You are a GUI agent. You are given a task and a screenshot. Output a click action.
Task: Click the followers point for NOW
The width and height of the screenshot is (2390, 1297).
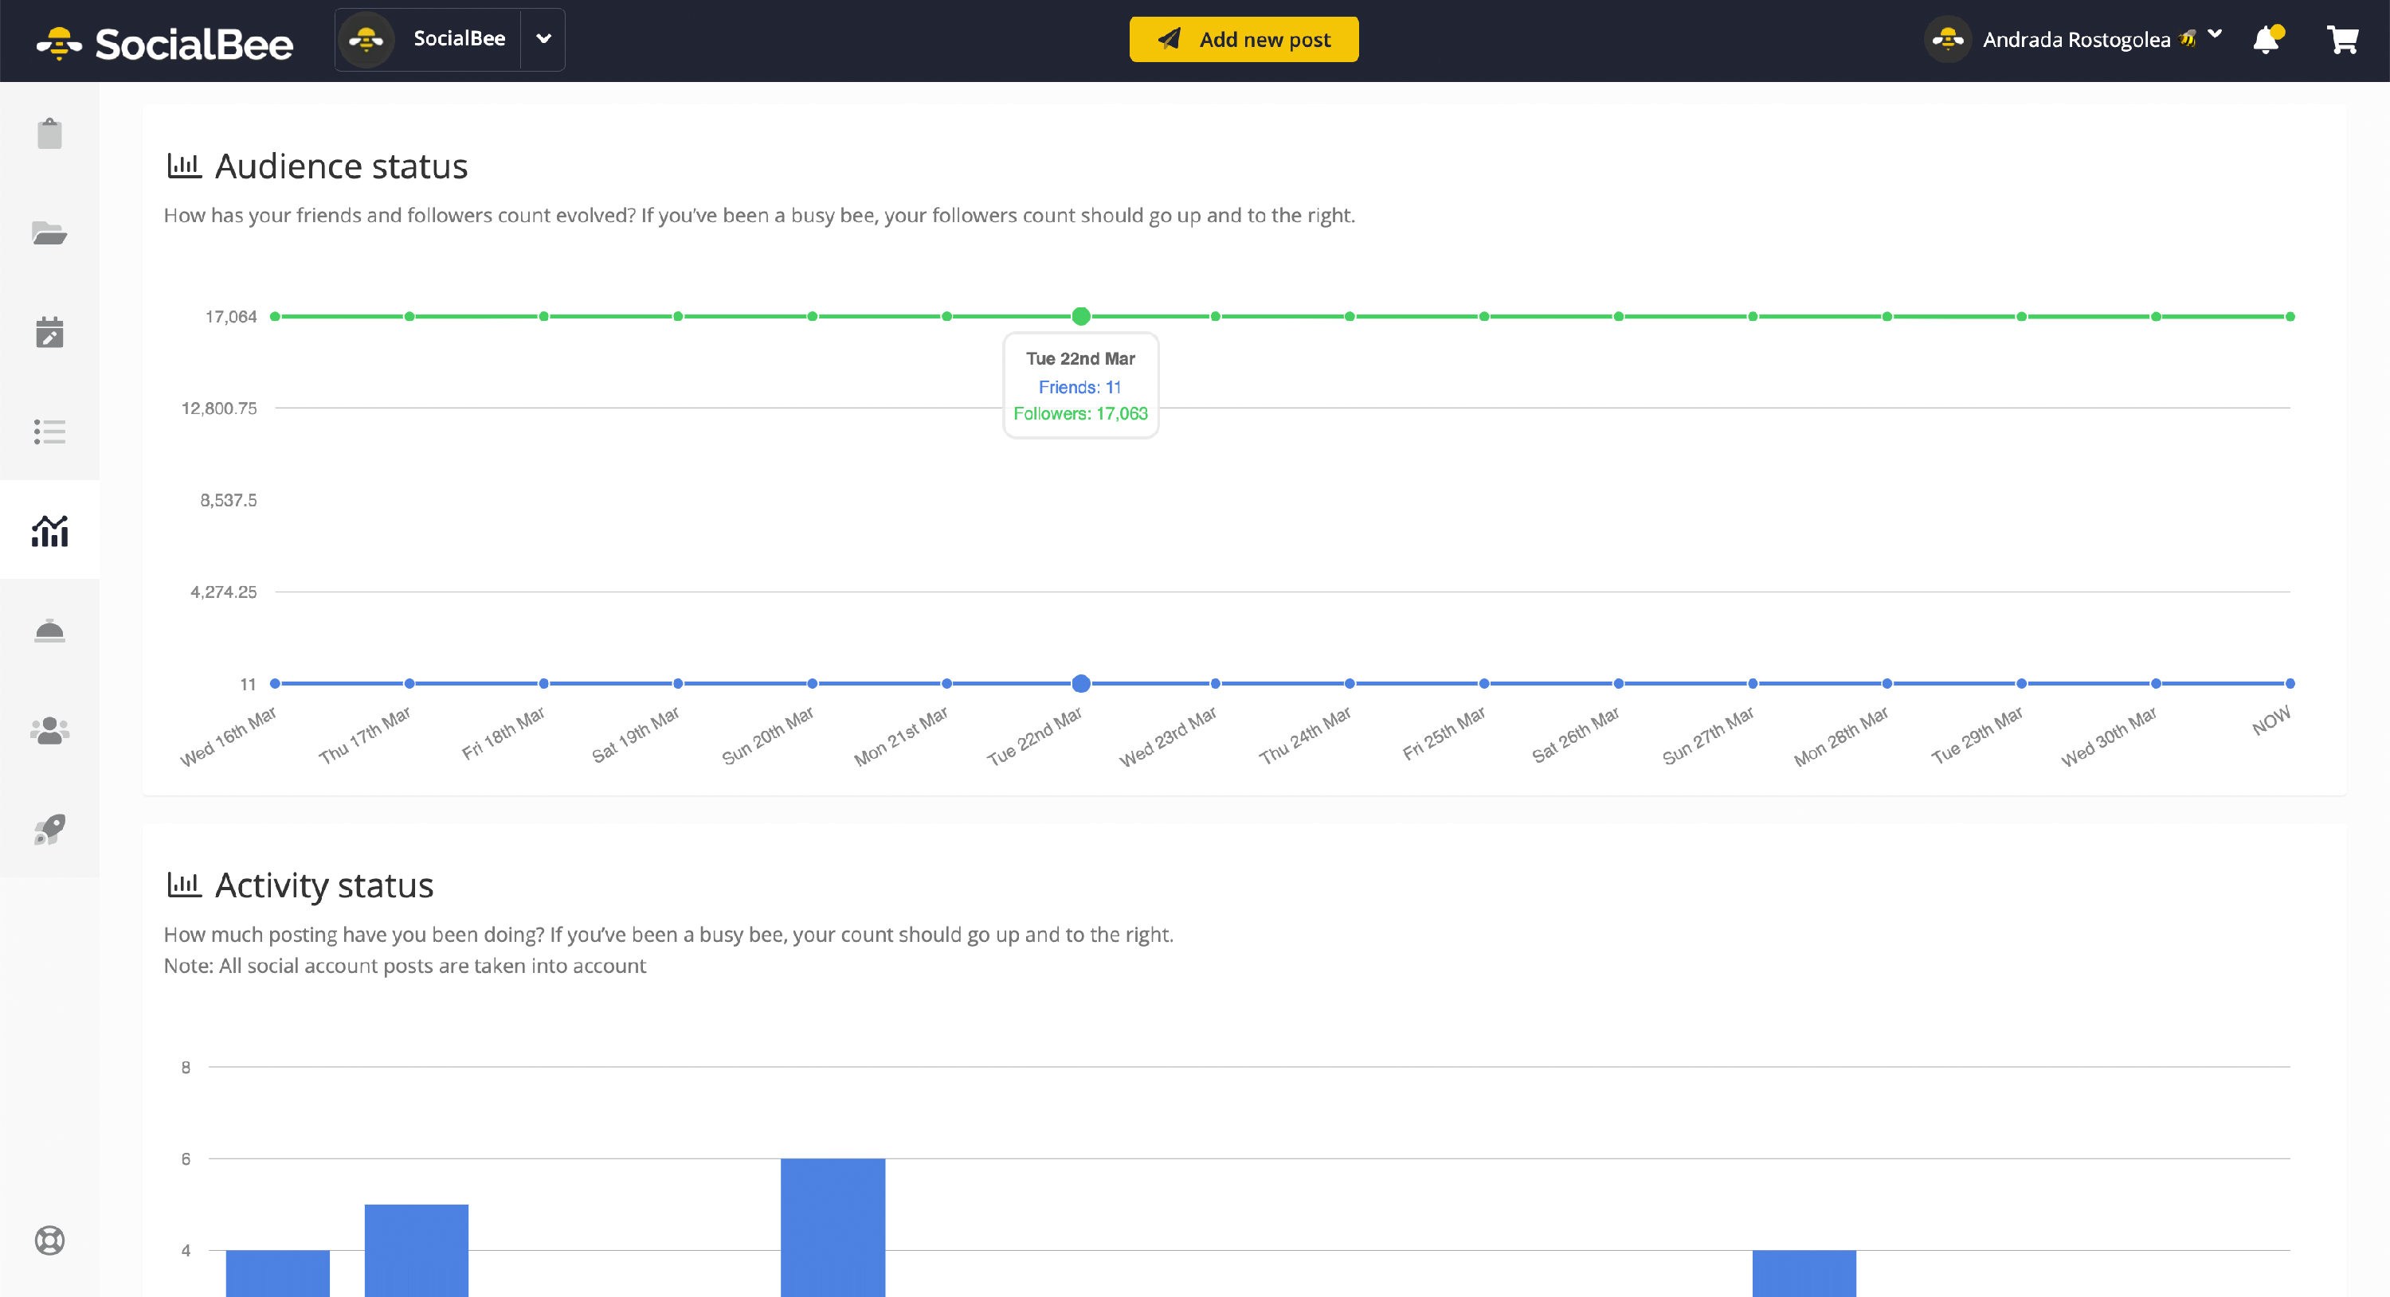click(x=2290, y=316)
